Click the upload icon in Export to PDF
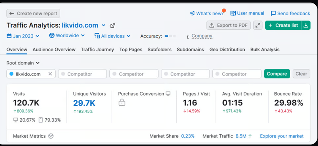 [x=212, y=25]
